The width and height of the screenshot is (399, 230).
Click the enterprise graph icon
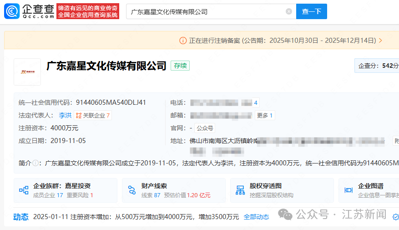[x=348, y=190]
